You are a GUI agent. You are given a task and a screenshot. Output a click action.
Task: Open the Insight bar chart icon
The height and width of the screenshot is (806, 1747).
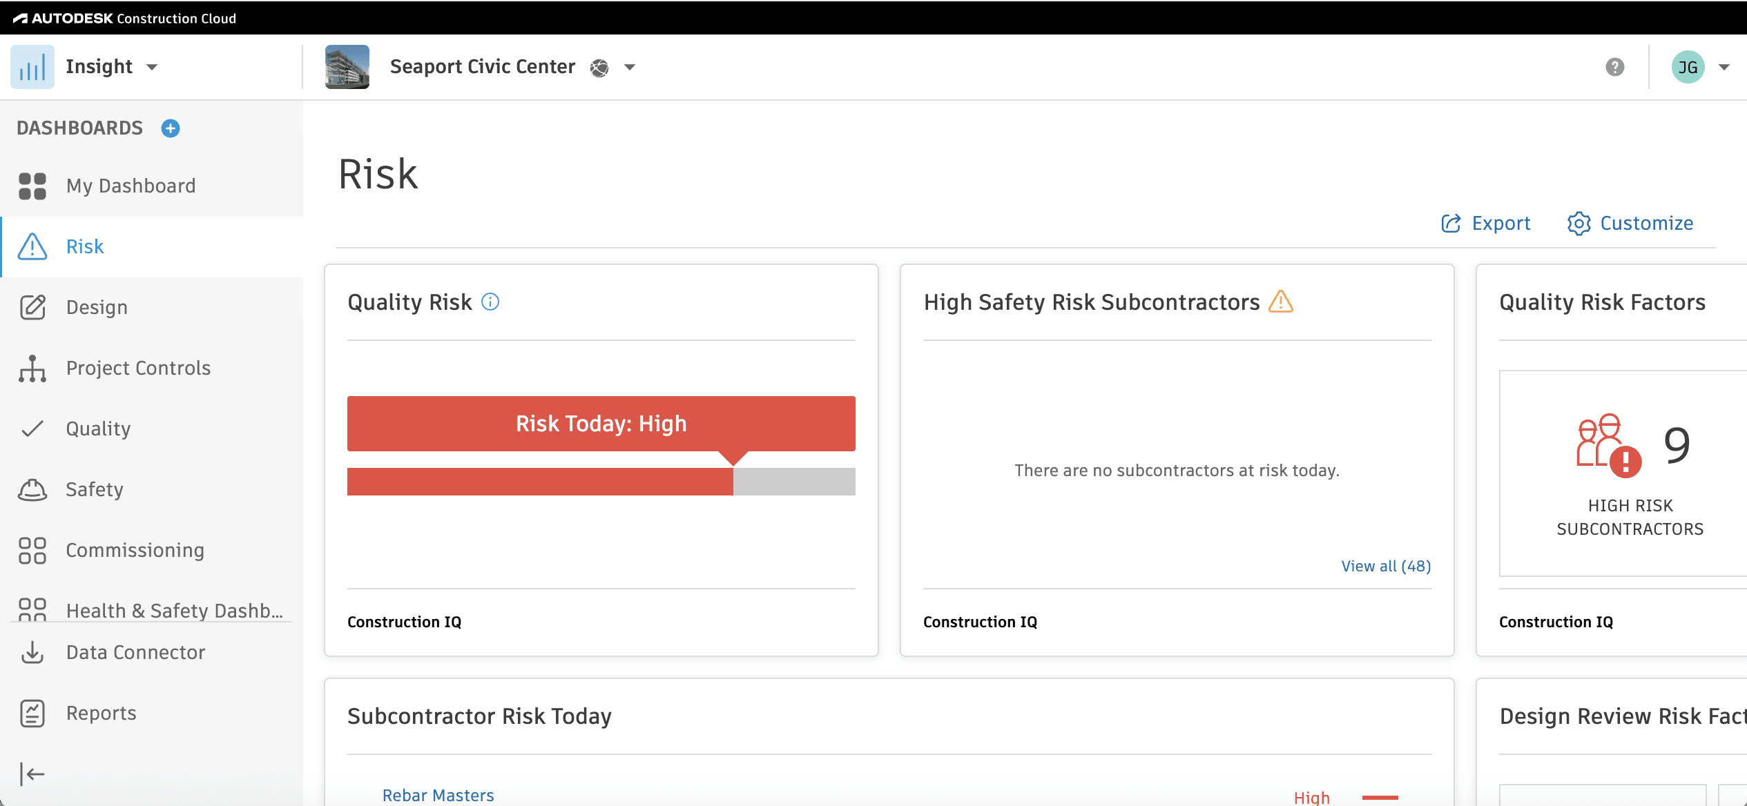point(32,66)
